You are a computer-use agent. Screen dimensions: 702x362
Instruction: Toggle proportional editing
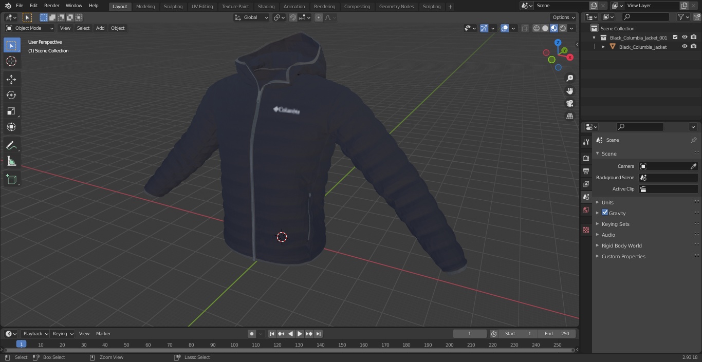point(319,17)
